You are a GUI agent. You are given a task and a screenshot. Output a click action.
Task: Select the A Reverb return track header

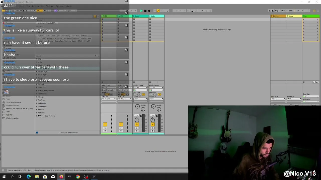click(x=278, y=16)
